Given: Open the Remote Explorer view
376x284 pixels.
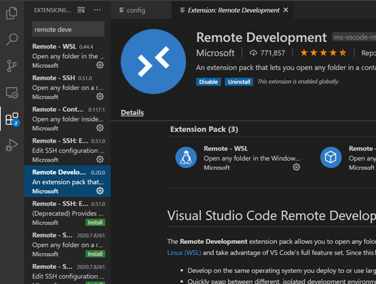Looking at the screenshot, I should [12, 92].
